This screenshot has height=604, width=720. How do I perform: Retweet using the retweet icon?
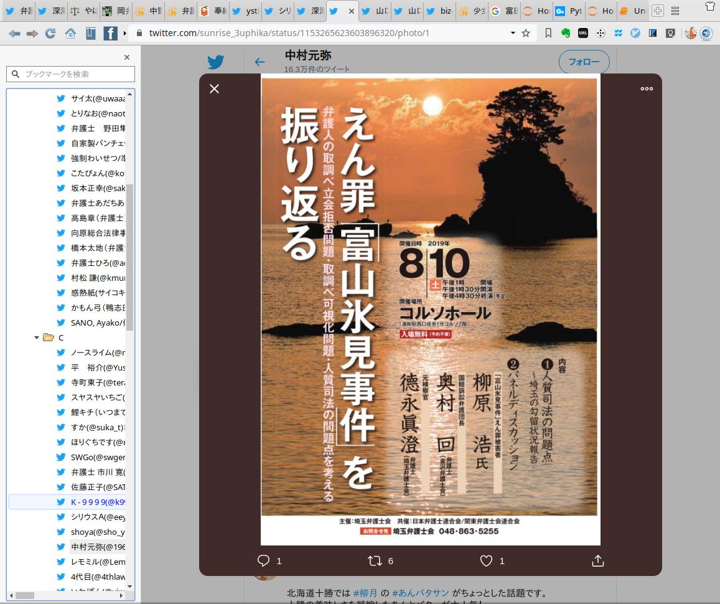(375, 560)
